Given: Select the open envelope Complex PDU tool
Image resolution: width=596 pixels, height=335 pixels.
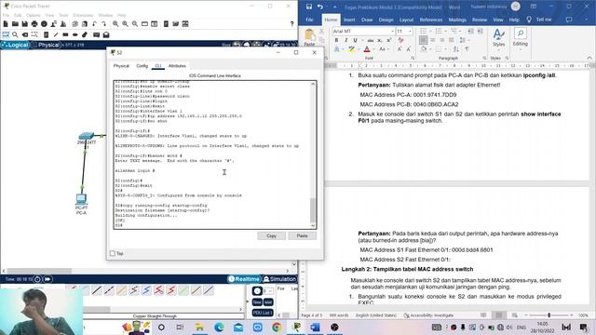Looking at the screenshot, I should [106, 34].
